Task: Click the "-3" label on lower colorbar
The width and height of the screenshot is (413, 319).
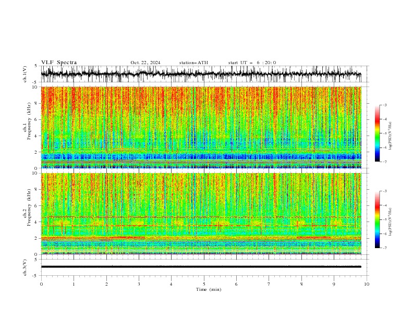Action: pyautogui.click(x=385, y=191)
